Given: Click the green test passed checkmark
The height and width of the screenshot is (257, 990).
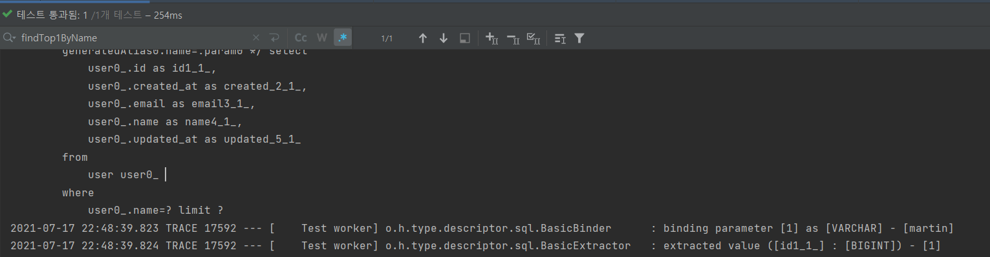Looking at the screenshot, I should point(7,14).
